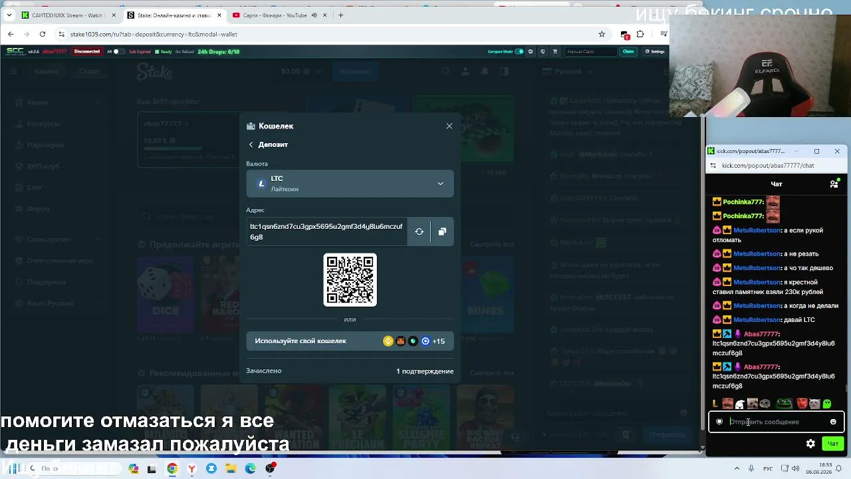851x479 pixels.
Task: Open the emoji picker in Kick chat input
Action: pyautogui.click(x=833, y=422)
